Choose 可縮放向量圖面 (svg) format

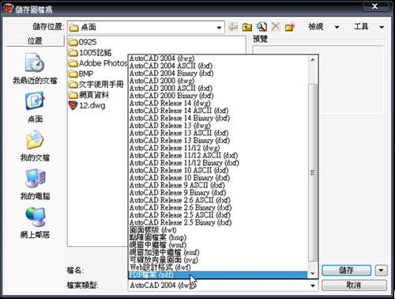[218, 259]
